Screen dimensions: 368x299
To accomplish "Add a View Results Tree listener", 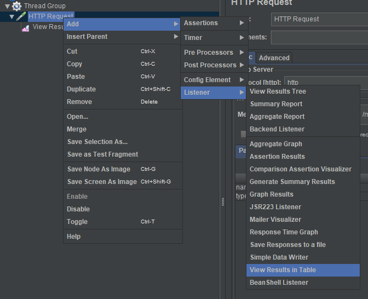I will (303, 91).
